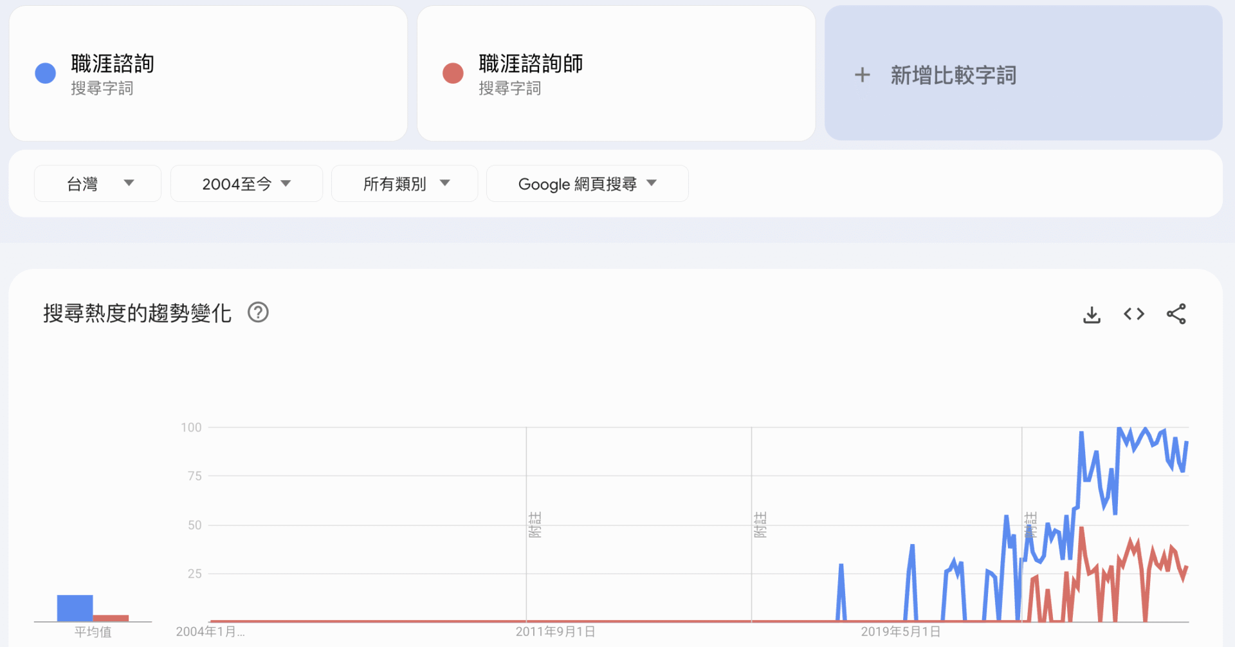Image resolution: width=1235 pixels, height=647 pixels.
Task: Click 新增比較字詞 to add a new term
Action: tap(953, 75)
